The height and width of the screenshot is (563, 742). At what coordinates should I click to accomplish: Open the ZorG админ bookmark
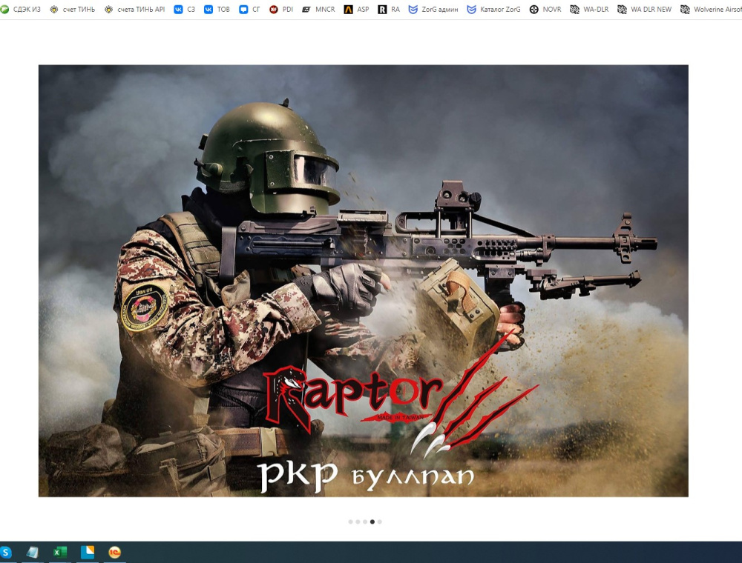click(433, 10)
